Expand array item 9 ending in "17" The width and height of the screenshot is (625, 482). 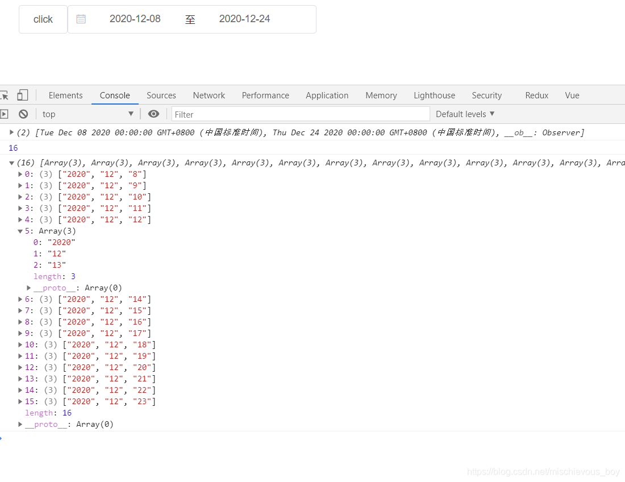point(20,333)
